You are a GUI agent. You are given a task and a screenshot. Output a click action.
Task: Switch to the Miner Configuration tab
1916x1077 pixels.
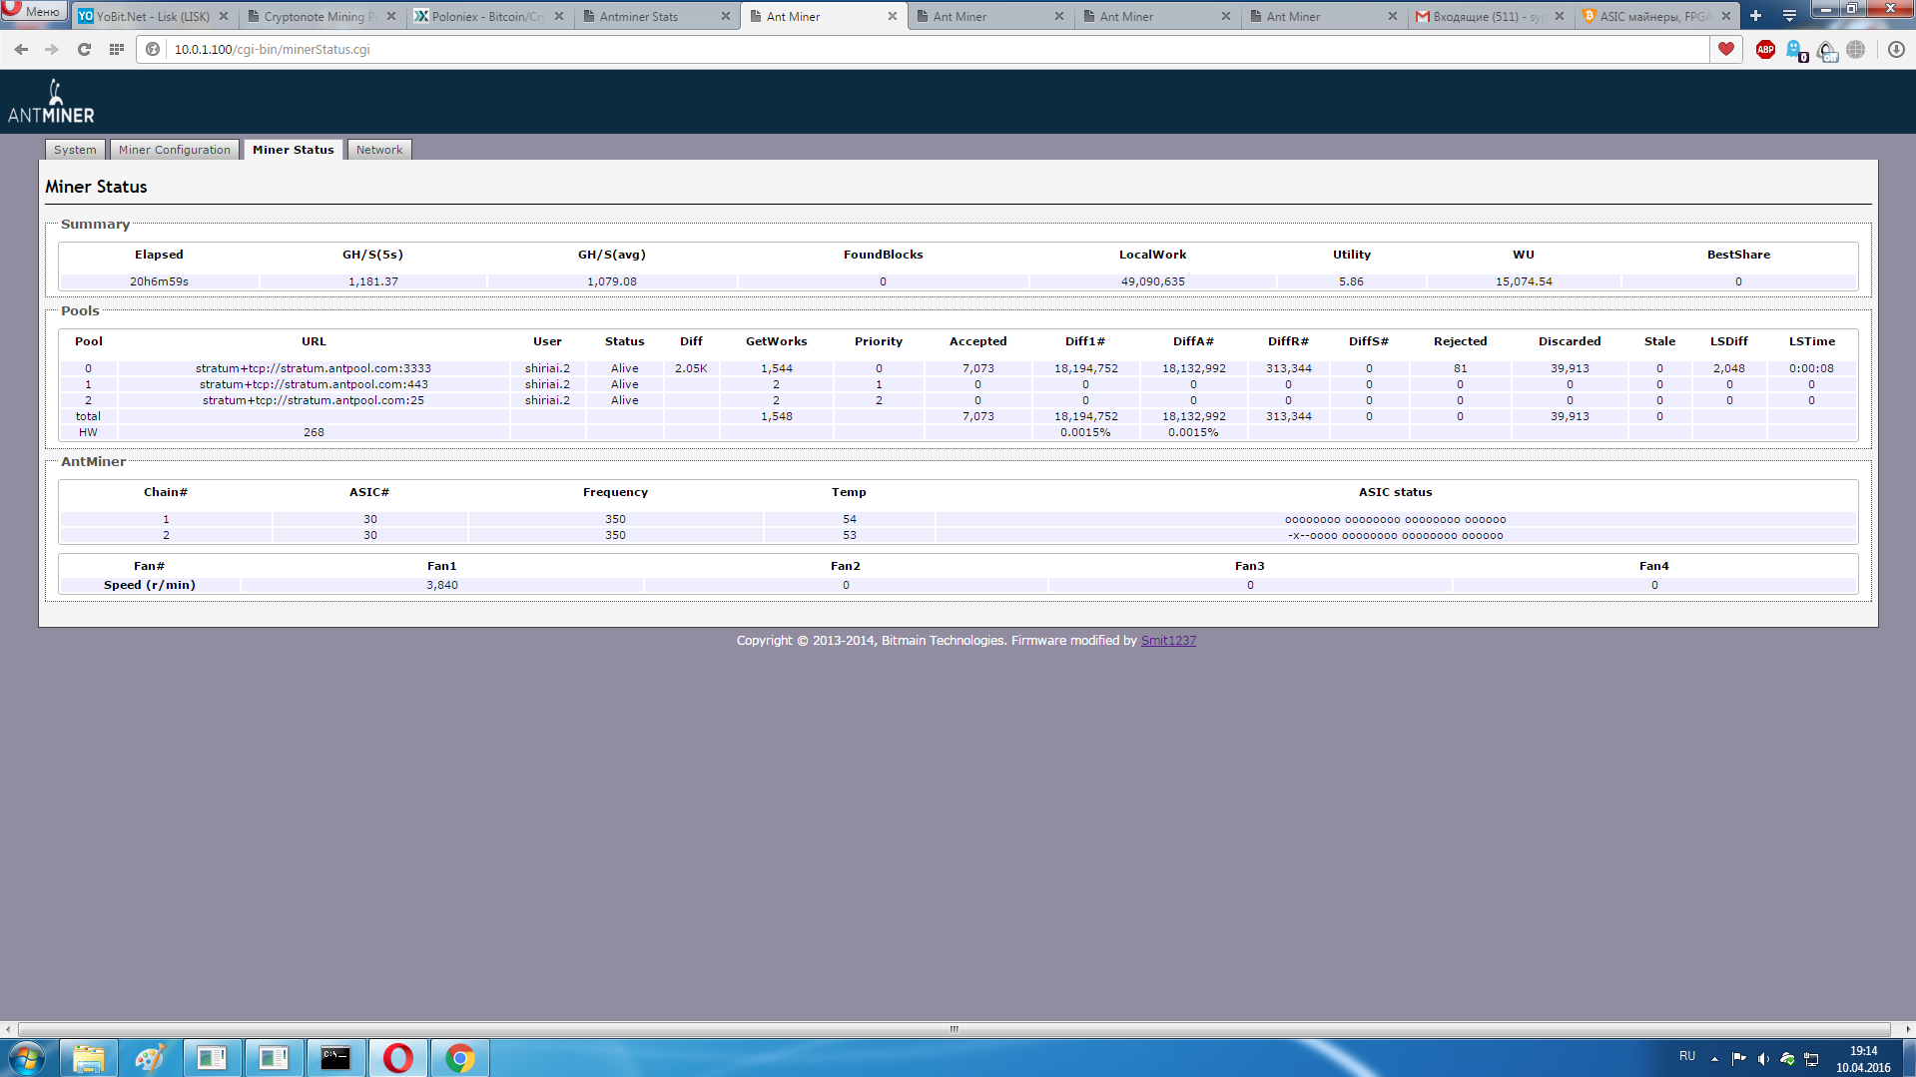[174, 150]
